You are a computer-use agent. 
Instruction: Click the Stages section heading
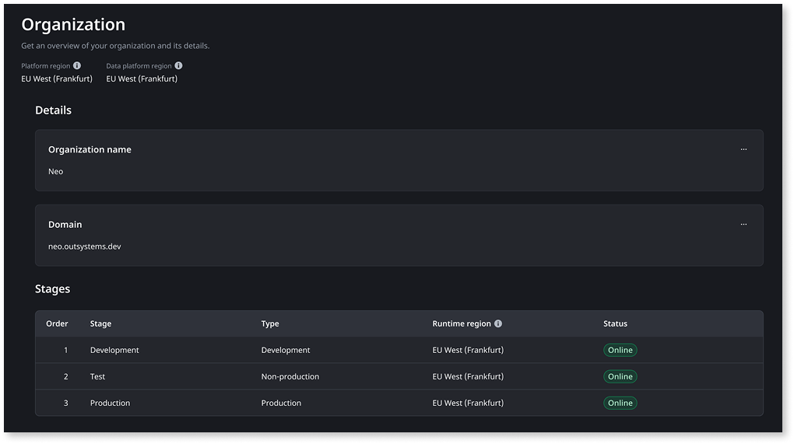[53, 288]
